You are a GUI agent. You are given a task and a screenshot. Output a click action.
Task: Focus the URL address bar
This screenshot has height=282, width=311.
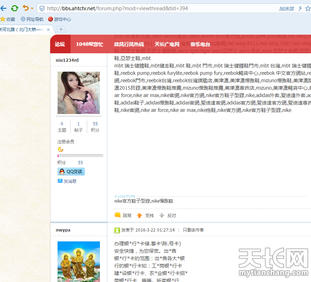141,8
